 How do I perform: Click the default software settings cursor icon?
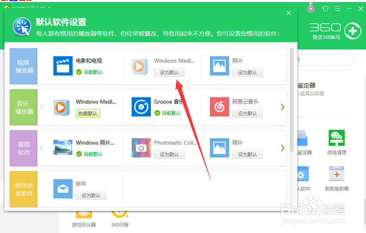22,27
